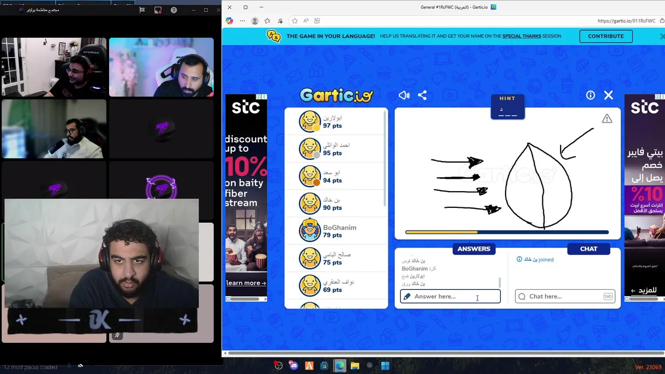Report the drawing with the warning triangle
The height and width of the screenshot is (374, 665).
tap(607, 119)
